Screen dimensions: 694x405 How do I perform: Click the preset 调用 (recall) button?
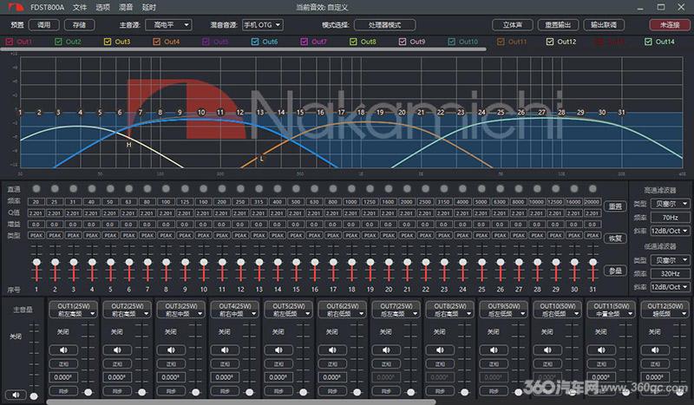coord(44,25)
